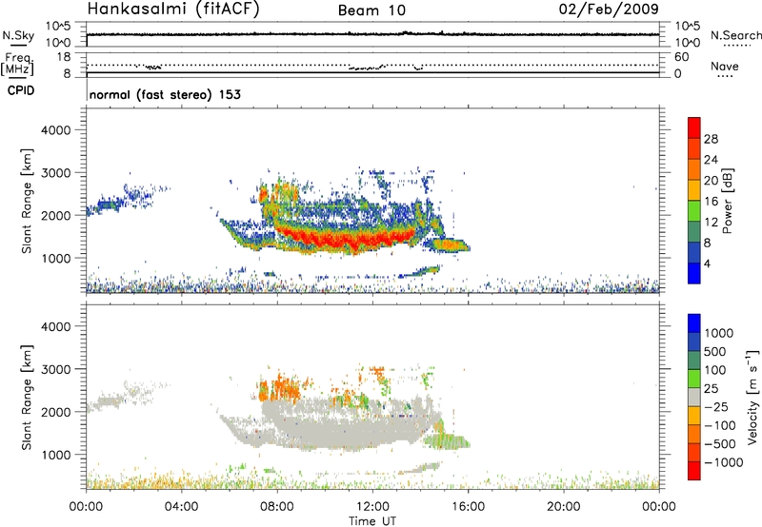
Task: Click the 10^5 label left of noise panel
Action: pos(58,27)
